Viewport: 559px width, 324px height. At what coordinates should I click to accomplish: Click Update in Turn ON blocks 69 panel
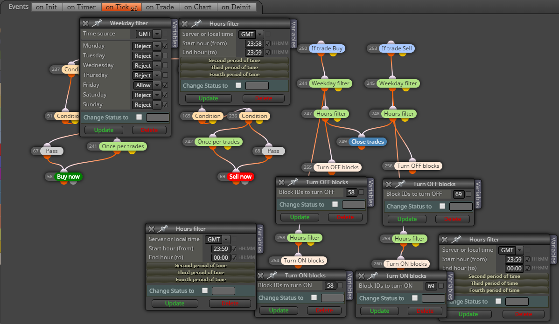[379, 311]
